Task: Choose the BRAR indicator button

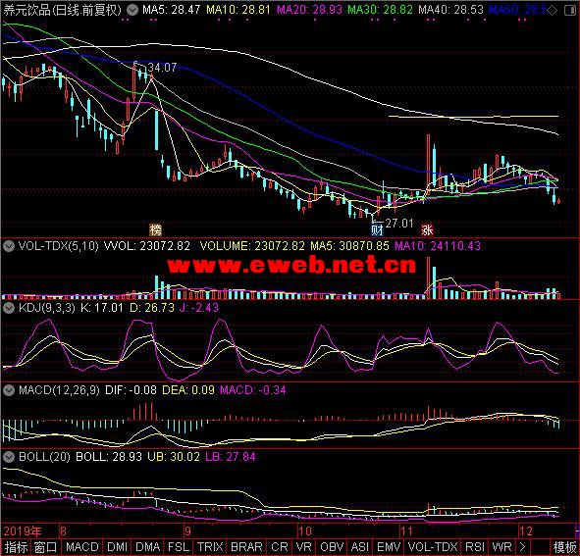Action: [x=246, y=547]
